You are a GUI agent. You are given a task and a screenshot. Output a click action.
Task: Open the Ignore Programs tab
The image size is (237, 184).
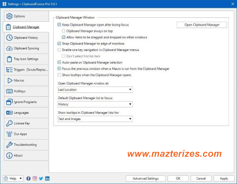tap(26, 102)
